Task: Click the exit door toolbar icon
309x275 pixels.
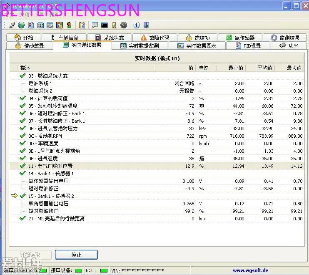Action: tap(147, 25)
